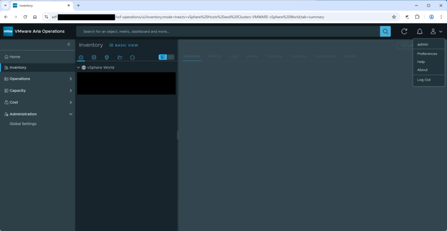Click the user profile icon
The image size is (447, 231).
click(x=433, y=31)
